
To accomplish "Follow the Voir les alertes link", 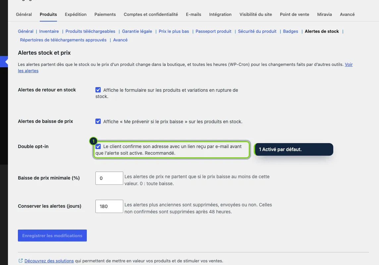I will coord(349,65).
